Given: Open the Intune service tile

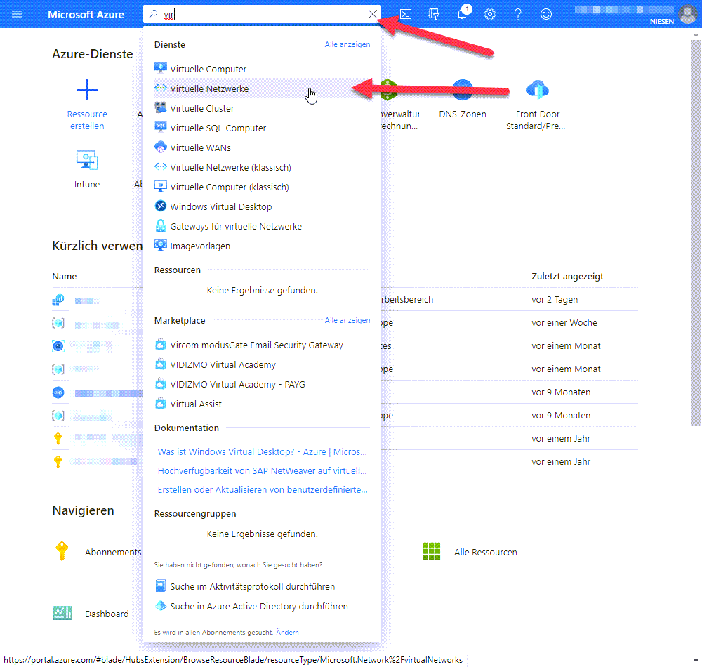Looking at the screenshot, I should click(87, 169).
